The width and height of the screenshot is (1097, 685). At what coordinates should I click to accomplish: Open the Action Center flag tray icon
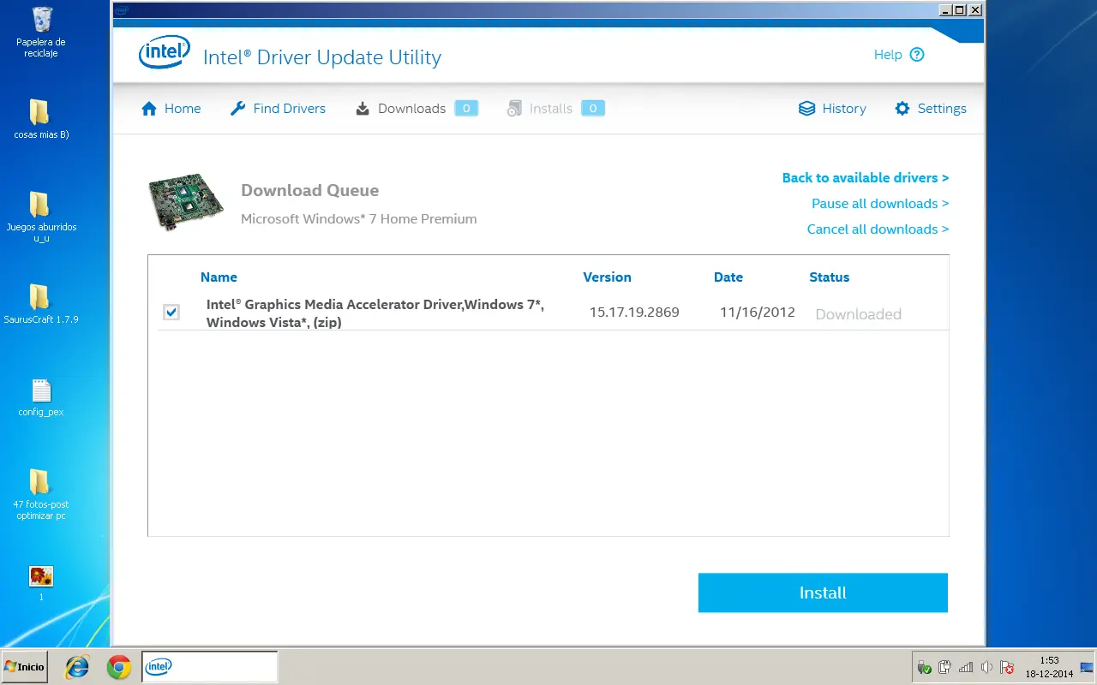[1007, 667]
